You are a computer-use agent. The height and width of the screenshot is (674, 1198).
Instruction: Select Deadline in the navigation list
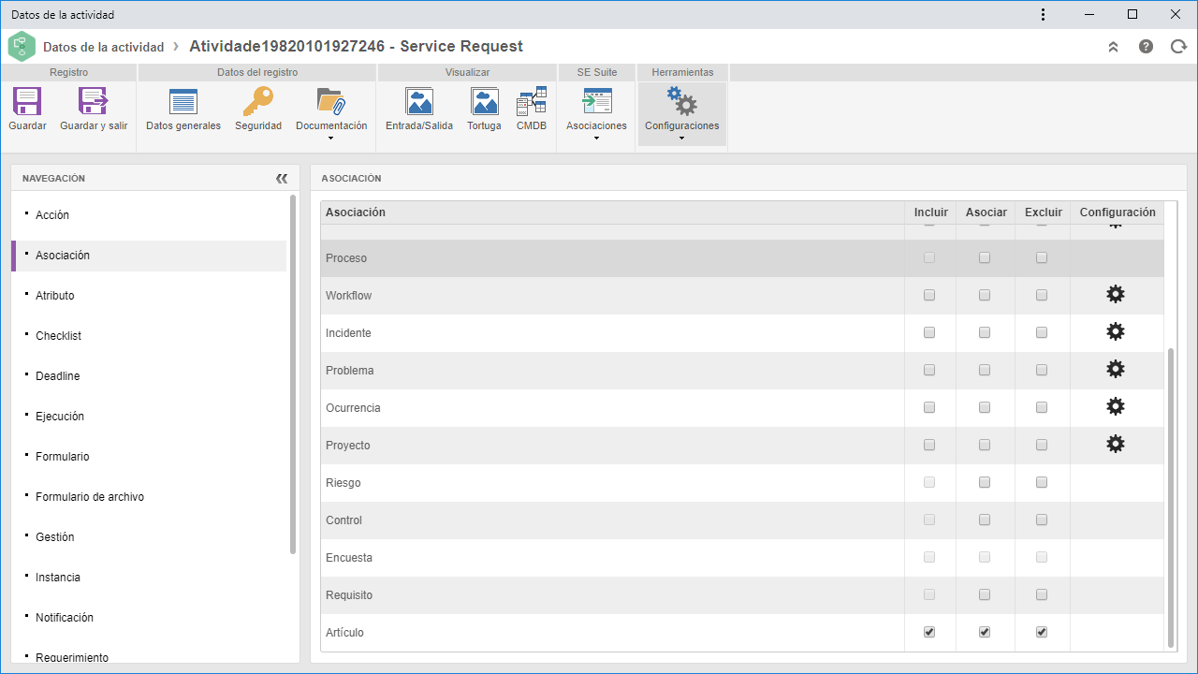point(149,376)
